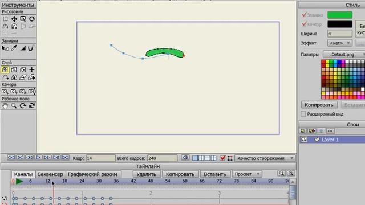The width and height of the screenshot is (365, 205).
Task: Toggle audio mute speaker button
Action: pos(185,158)
